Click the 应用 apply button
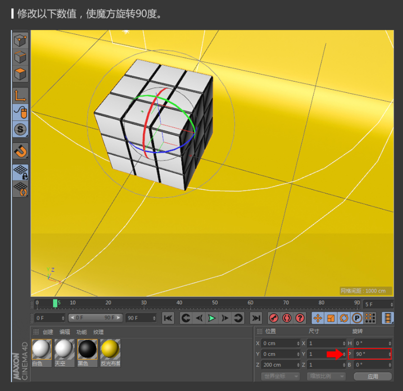The image size is (403, 391). (x=373, y=376)
